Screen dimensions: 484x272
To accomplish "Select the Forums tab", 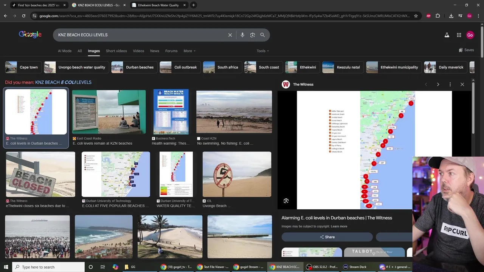I will tap(171, 51).
